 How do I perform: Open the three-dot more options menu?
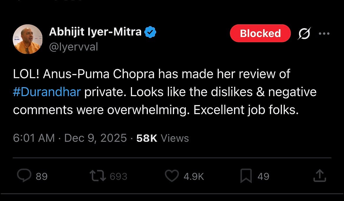click(324, 34)
